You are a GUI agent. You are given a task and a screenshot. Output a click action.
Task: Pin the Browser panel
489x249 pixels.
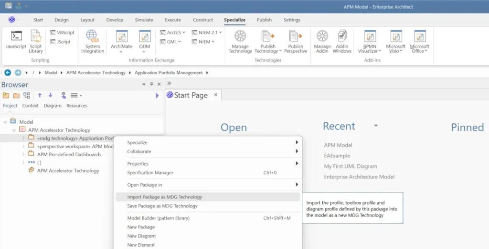tap(151, 84)
